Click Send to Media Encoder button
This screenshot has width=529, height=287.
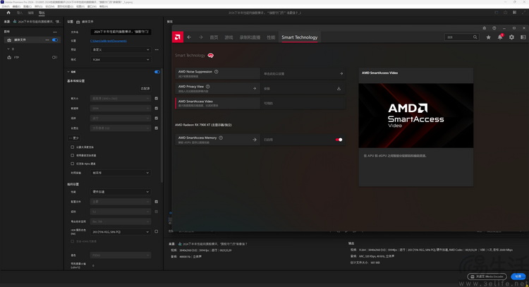[x=487, y=276]
